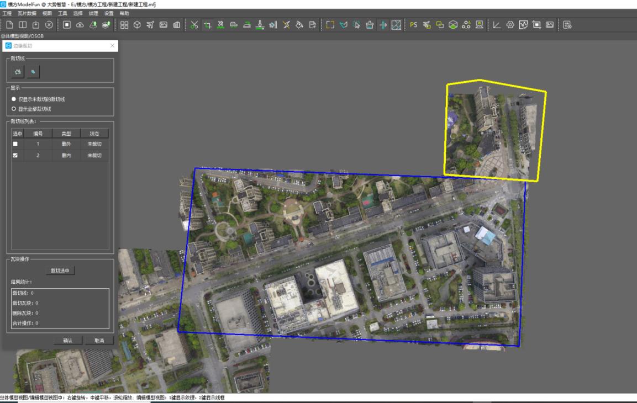This screenshot has width=637, height=403.
Task: Click the 删内 type cell in row 2
Action: pos(66,155)
